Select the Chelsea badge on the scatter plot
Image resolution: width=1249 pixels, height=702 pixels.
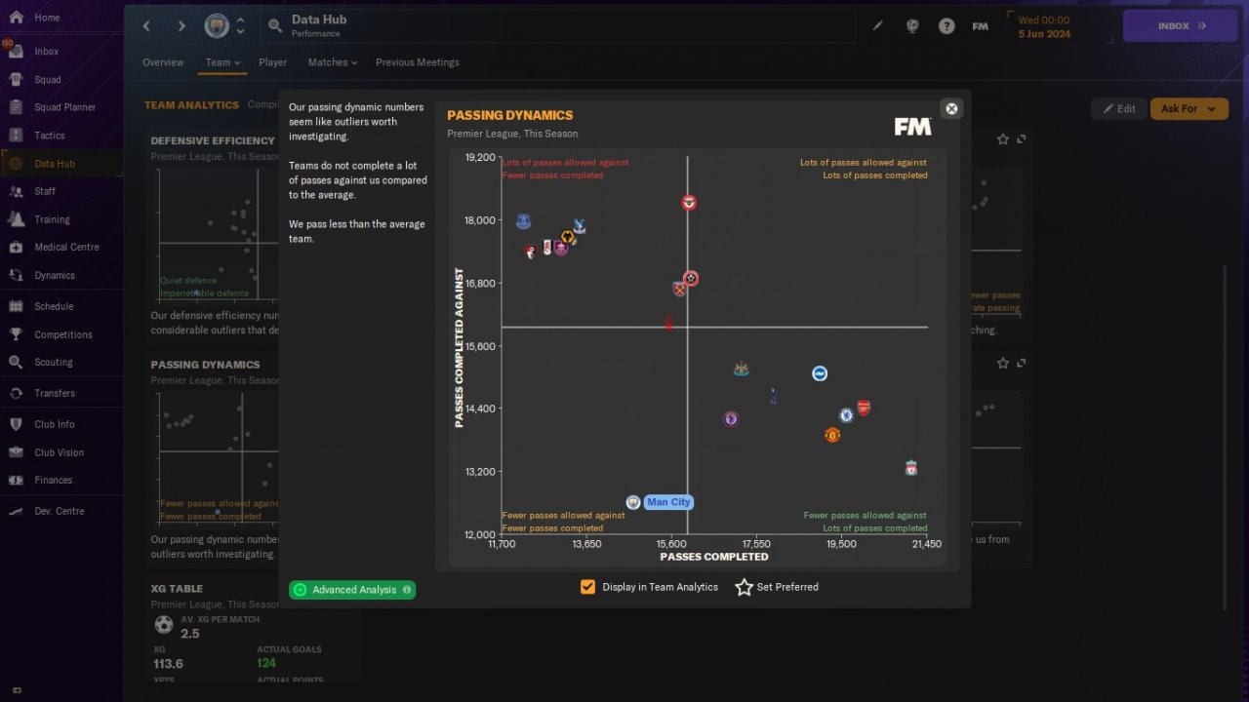(846, 415)
